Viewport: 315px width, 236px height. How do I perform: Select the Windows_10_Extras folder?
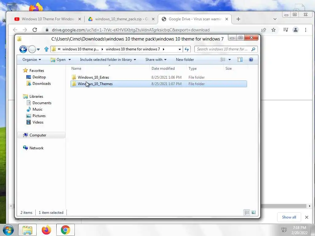[158, 77]
